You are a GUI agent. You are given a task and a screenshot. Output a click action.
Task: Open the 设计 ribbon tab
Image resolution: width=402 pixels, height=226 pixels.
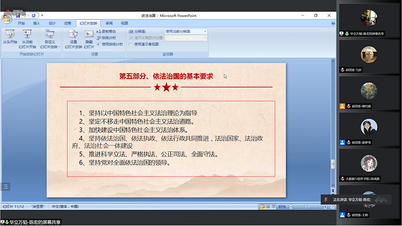(52, 23)
